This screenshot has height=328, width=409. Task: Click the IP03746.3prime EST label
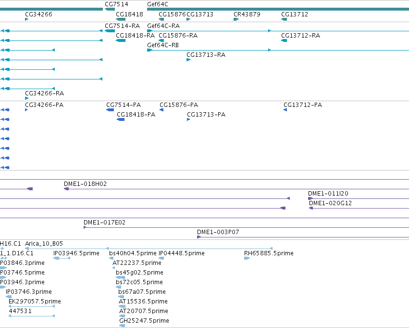29,292
